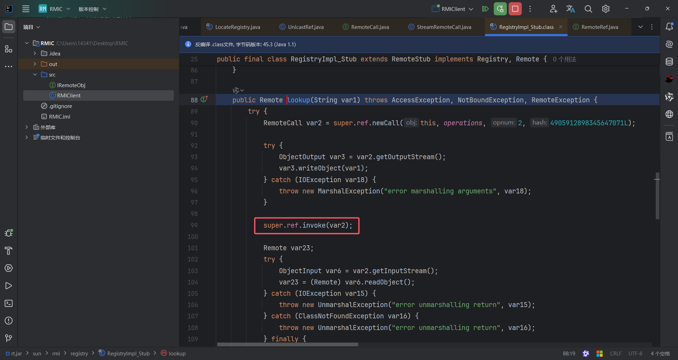Open the Structure tool window icon
The height and width of the screenshot is (360, 678).
pyautogui.click(x=9, y=49)
